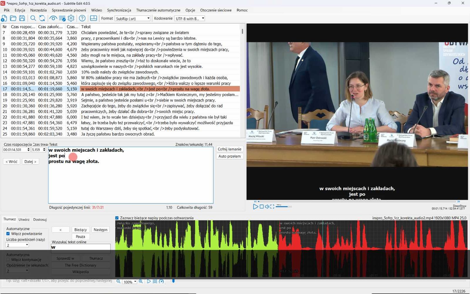This screenshot has width=470, height=294.
Task: Select subtitle row 20 starting Zachęcające do tego
Action: pyautogui.click(x=121, y=106)
